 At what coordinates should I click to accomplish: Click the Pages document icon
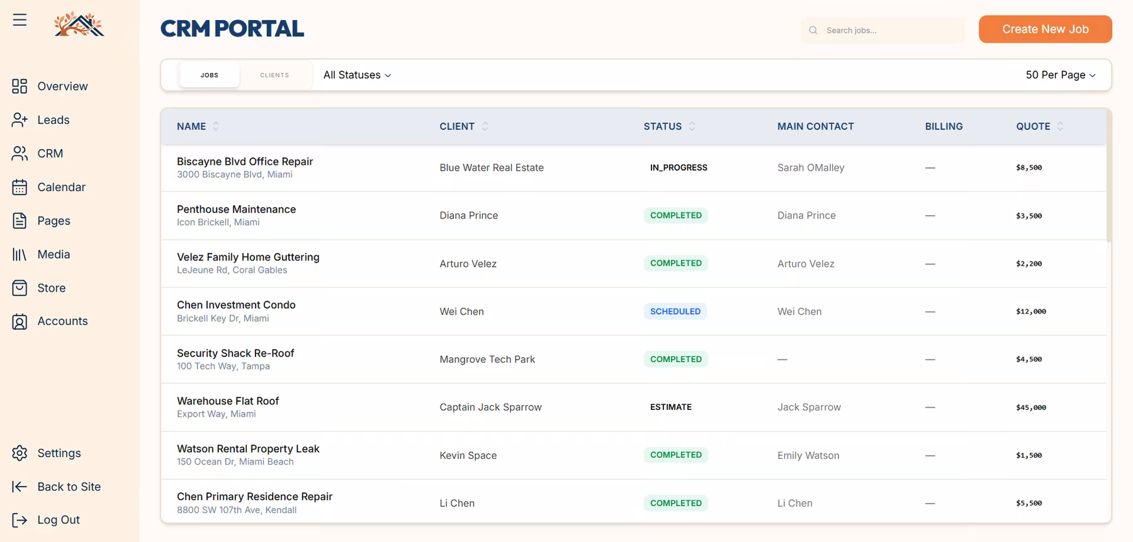20,221
